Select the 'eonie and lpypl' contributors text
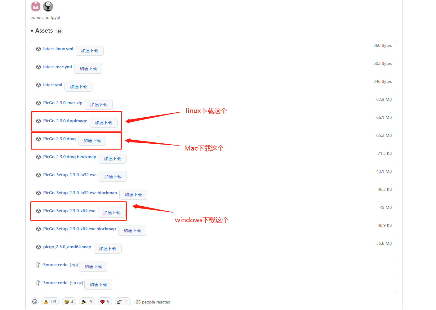Viewport: 436px width, 310px height. point(45,17)
